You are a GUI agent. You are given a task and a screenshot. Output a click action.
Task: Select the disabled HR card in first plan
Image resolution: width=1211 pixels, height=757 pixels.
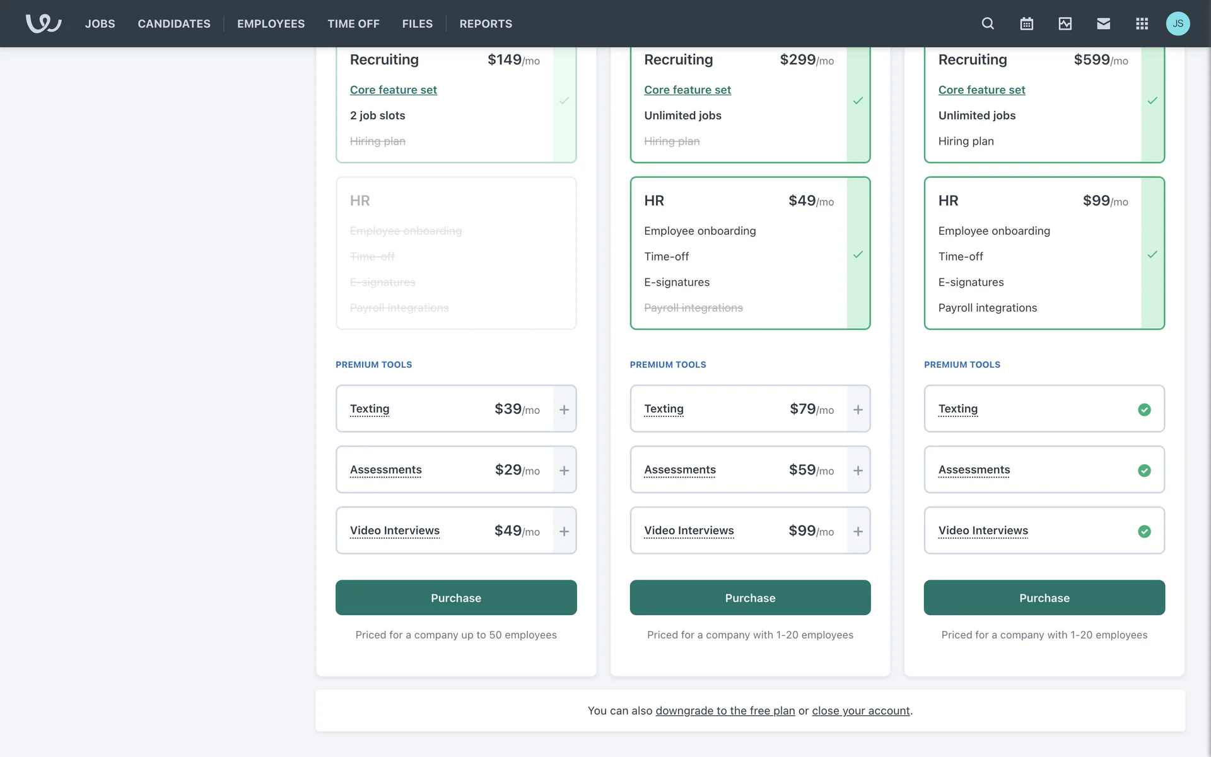(455, 253)
